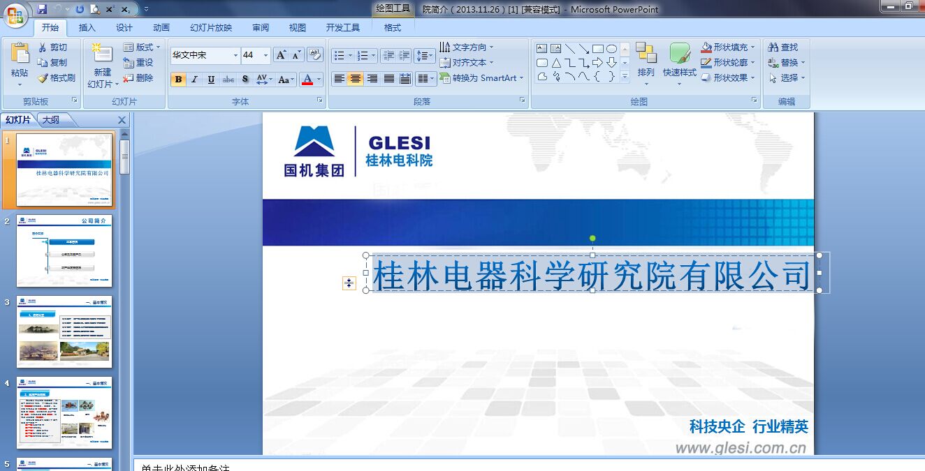Clear all formatting icon

point(315,55)
